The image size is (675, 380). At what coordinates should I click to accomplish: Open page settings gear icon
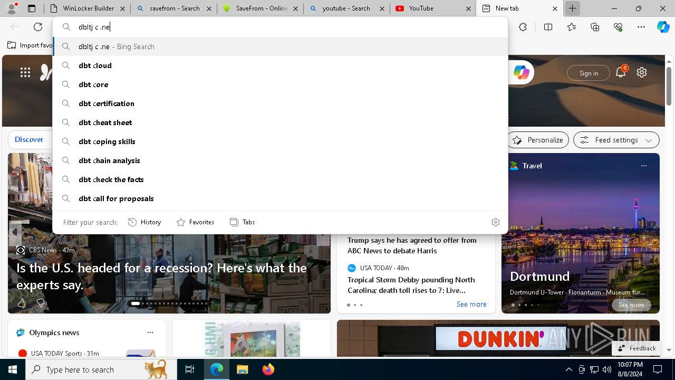[x=642, y=72]
